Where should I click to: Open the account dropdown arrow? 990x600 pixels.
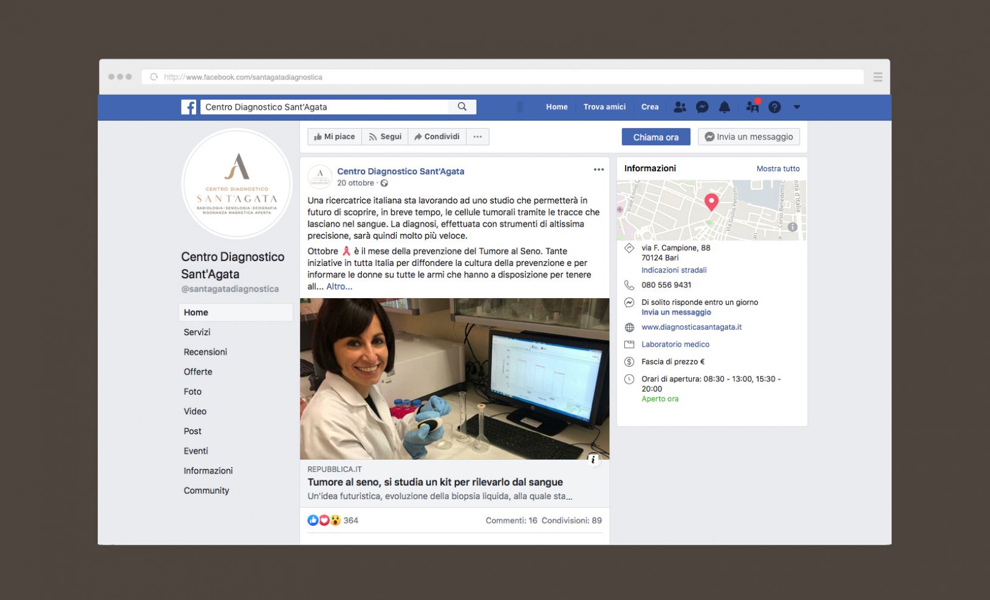pyautogui.click(x=797, y=107)
